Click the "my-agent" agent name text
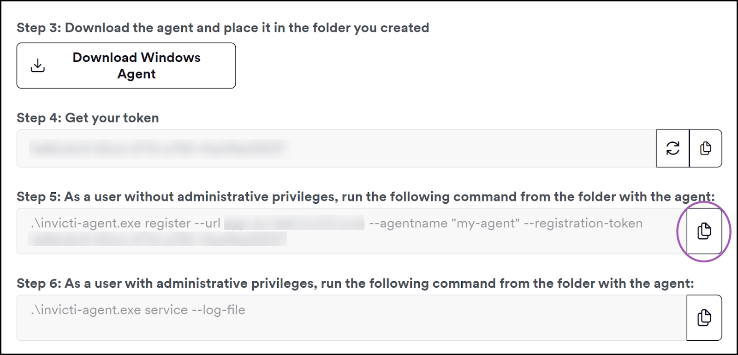738x355 pixels. coord(485,223)
